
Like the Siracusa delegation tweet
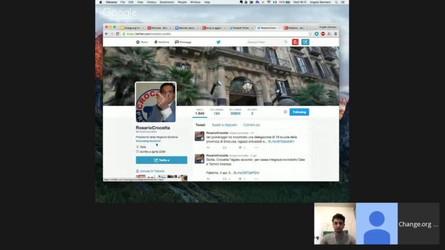240,148
